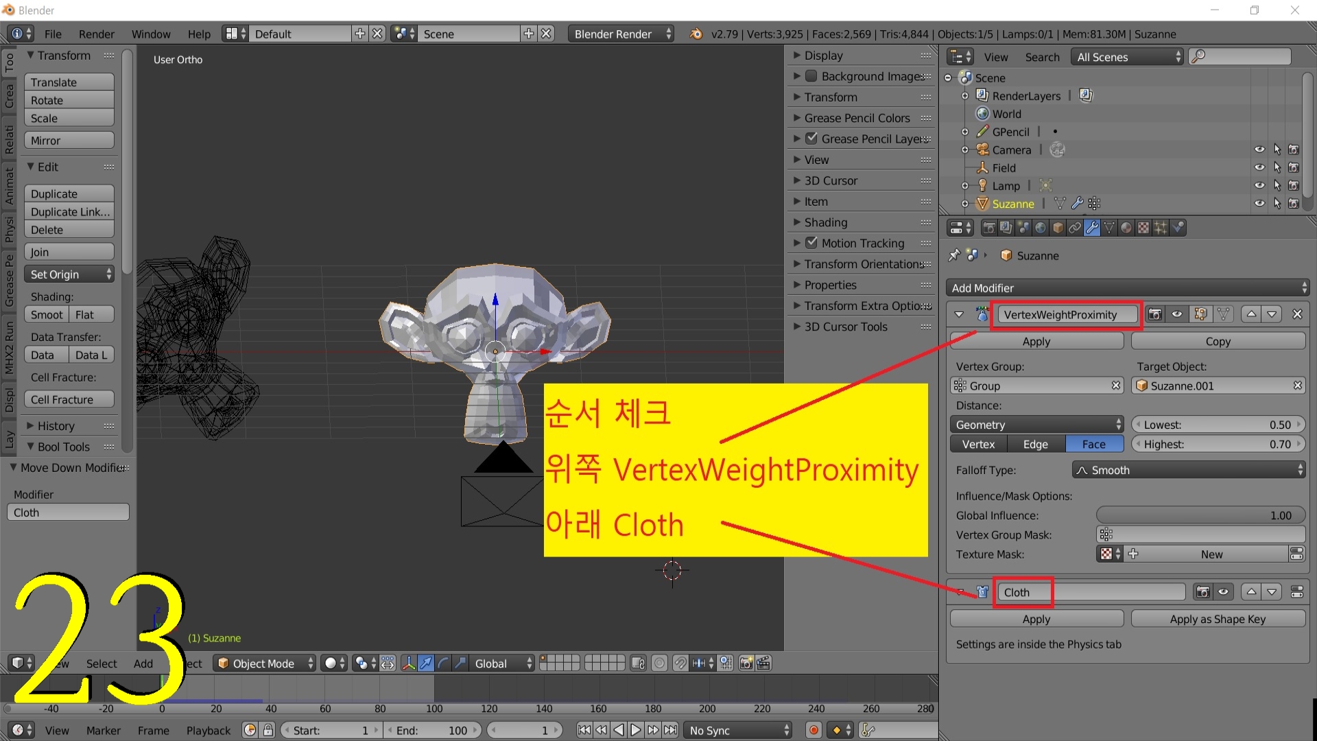Open the Modifiers wrench tab

tap(1092, 228)
